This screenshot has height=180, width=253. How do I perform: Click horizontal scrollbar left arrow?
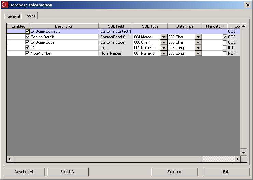10,159
